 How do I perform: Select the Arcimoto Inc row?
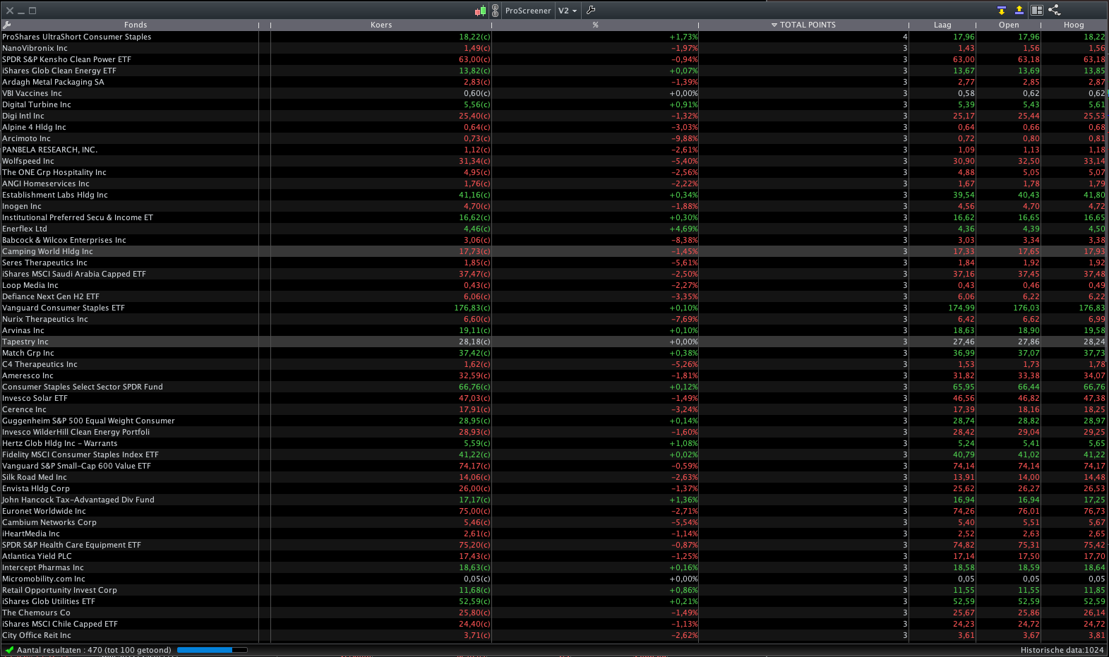[x=554, y=138]
